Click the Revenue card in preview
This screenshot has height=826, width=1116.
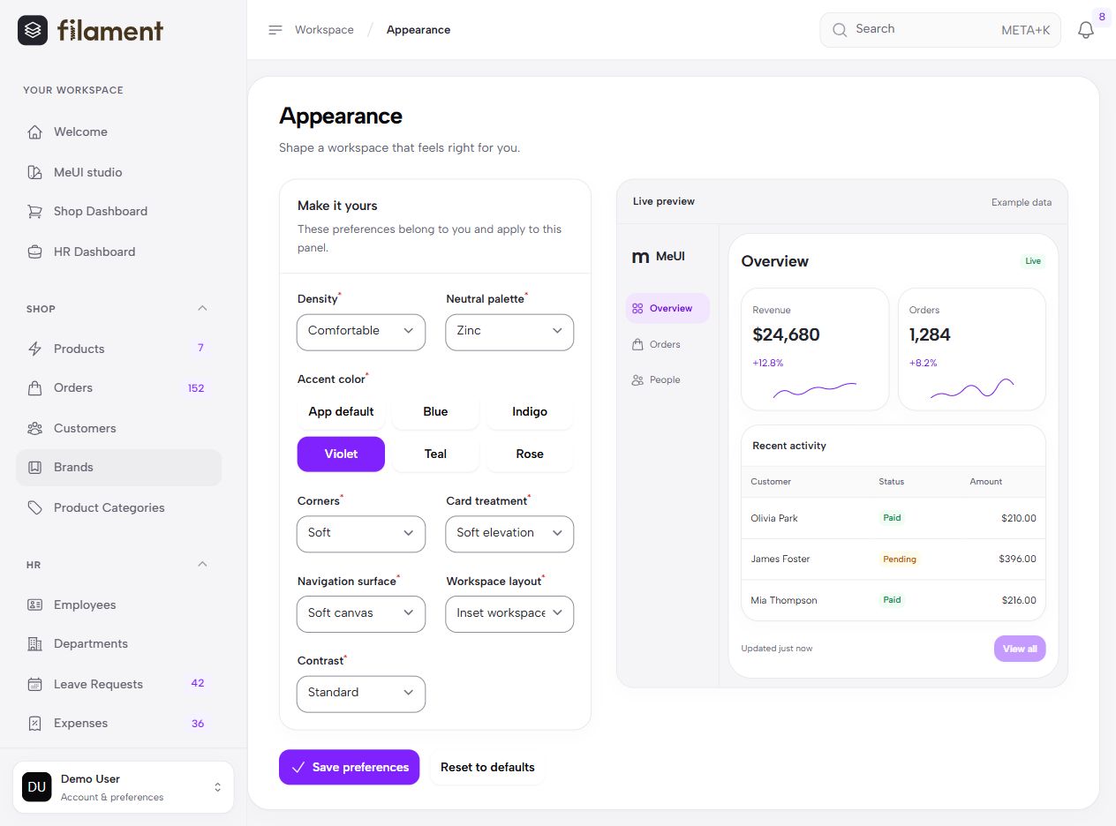(815, 349)
